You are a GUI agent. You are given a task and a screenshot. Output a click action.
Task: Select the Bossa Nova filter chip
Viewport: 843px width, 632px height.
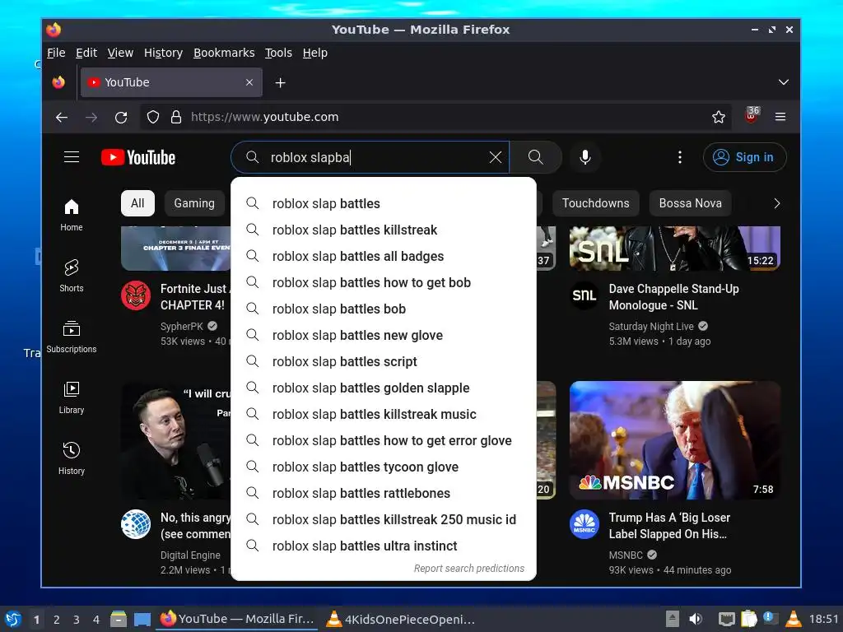click(x=691, y=203)
